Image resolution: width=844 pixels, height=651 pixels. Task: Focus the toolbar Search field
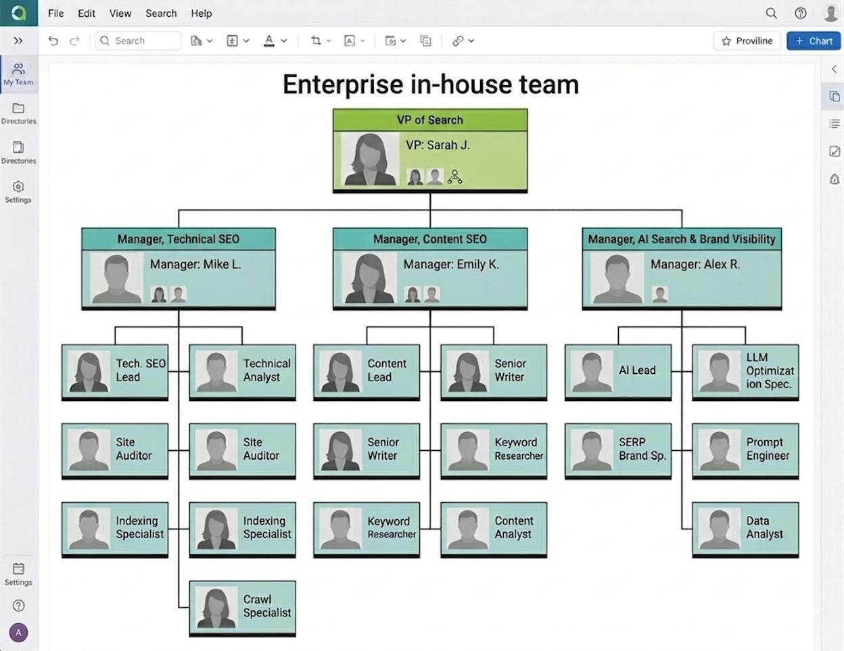[x=138, y=41]
